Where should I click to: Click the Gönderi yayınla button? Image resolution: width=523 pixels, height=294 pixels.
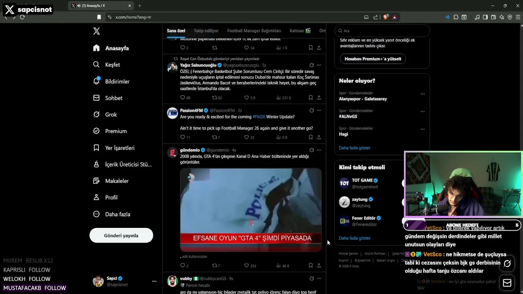[121, 236]
